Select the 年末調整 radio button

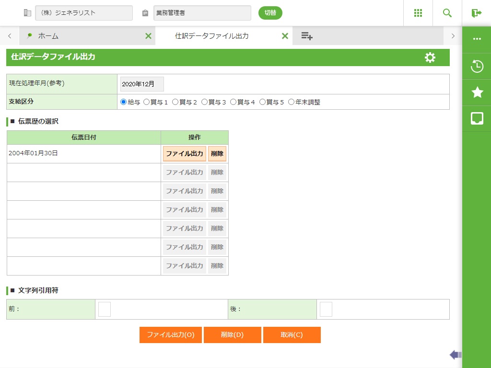[292, 102]
